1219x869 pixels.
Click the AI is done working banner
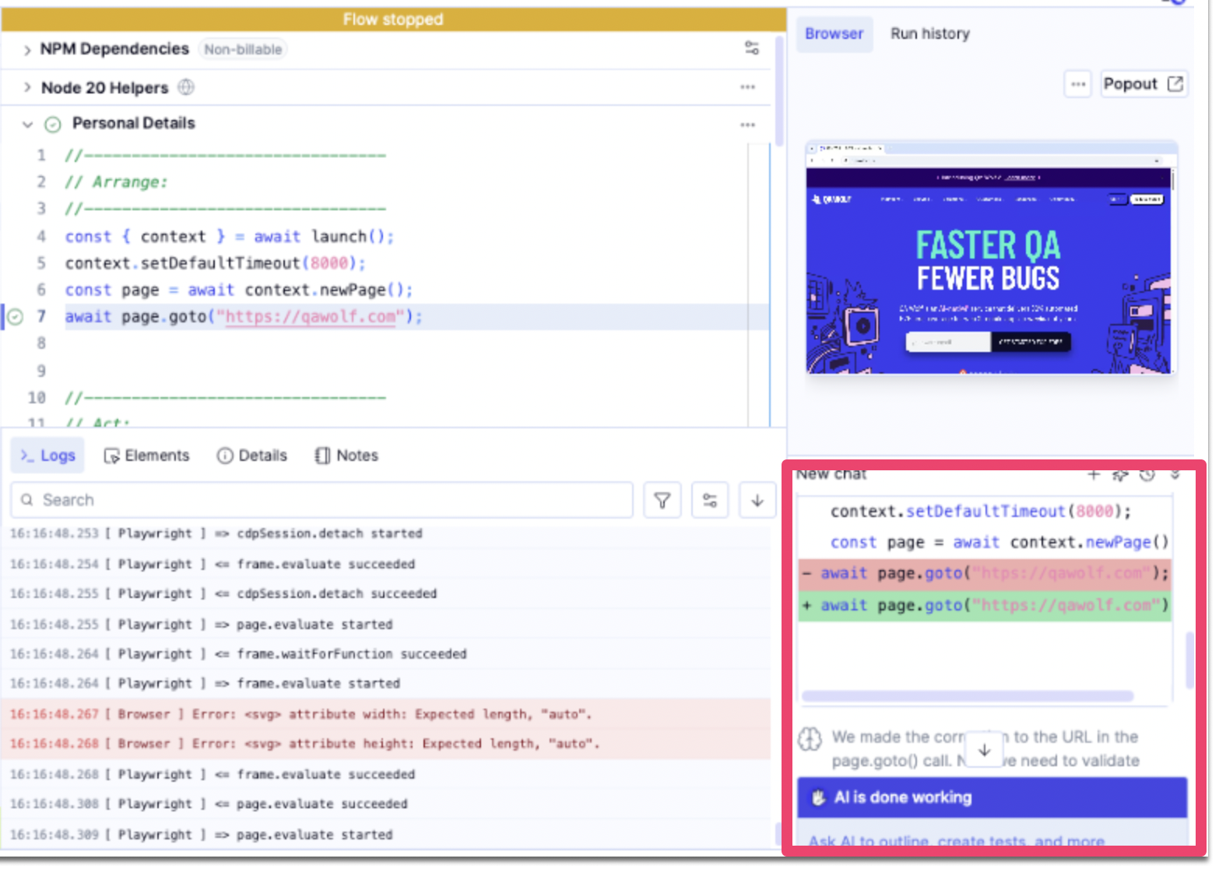pos(992,797)
